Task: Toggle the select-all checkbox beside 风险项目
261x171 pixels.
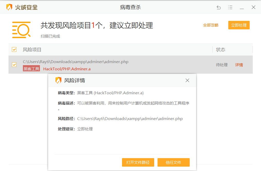Action: point(14,49)
